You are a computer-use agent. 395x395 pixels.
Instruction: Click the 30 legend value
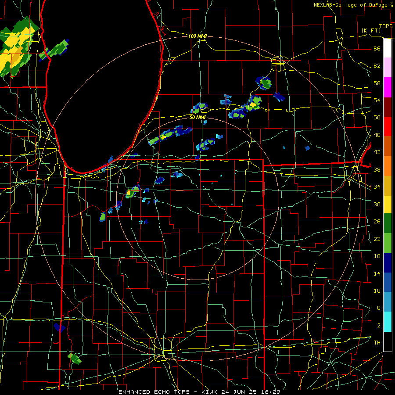pyautogui.click(x=377, y=204)
